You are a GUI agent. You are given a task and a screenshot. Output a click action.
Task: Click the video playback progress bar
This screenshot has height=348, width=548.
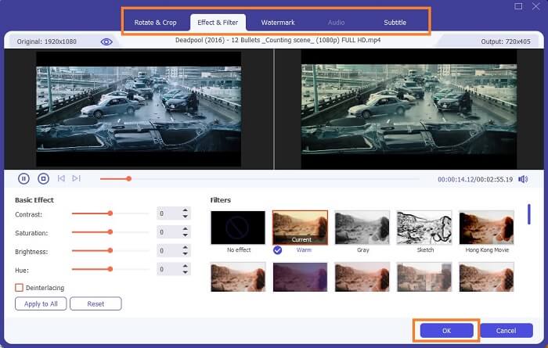tap(259, 179)
